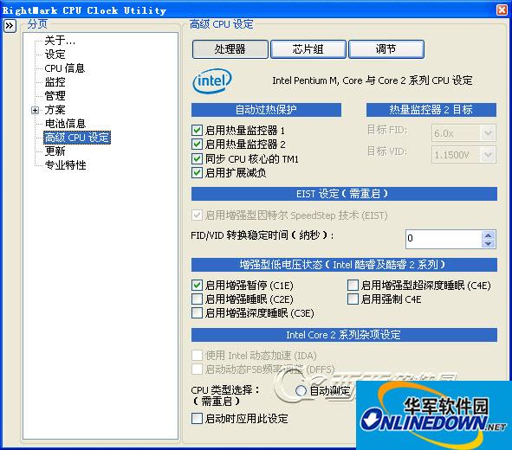
Task: Click the 热量监控器 2 目标 header
Action: pyautogui.click(x=431, y=110)
